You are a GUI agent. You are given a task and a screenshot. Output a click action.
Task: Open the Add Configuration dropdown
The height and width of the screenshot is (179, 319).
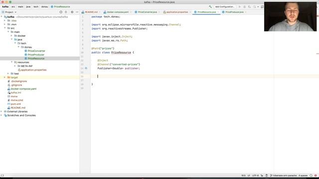point(225,6)
